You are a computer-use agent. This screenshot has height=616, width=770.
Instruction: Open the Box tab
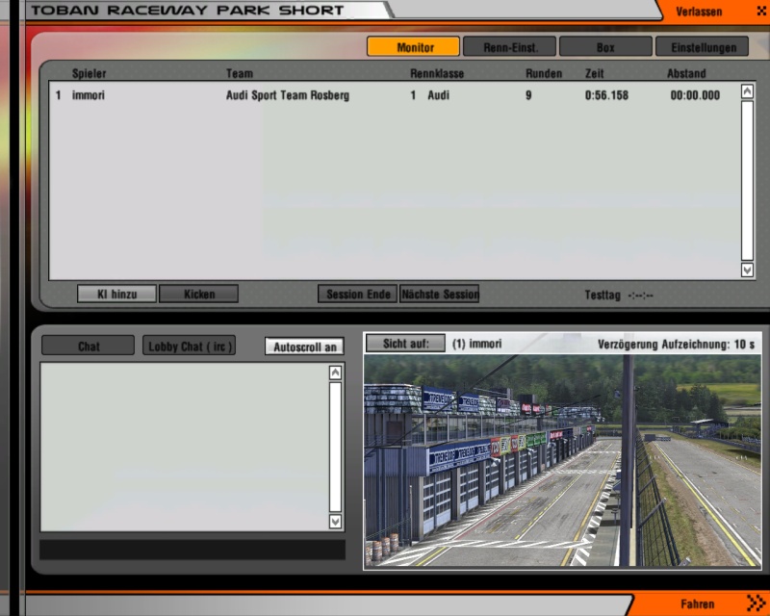pos(605,46)
